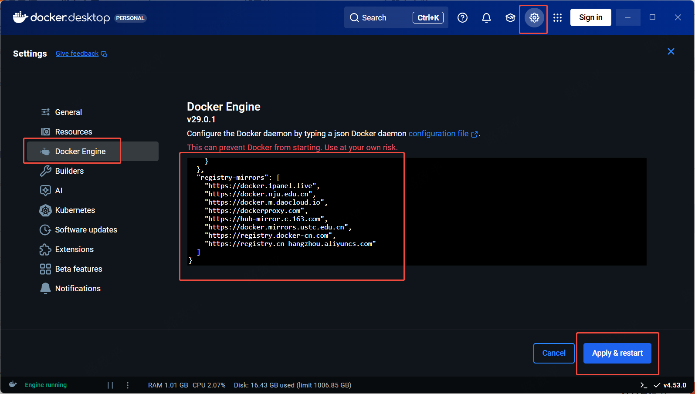Pause the Docker engine
This screenshot has width=695, height=394.
tap(110, 385)
